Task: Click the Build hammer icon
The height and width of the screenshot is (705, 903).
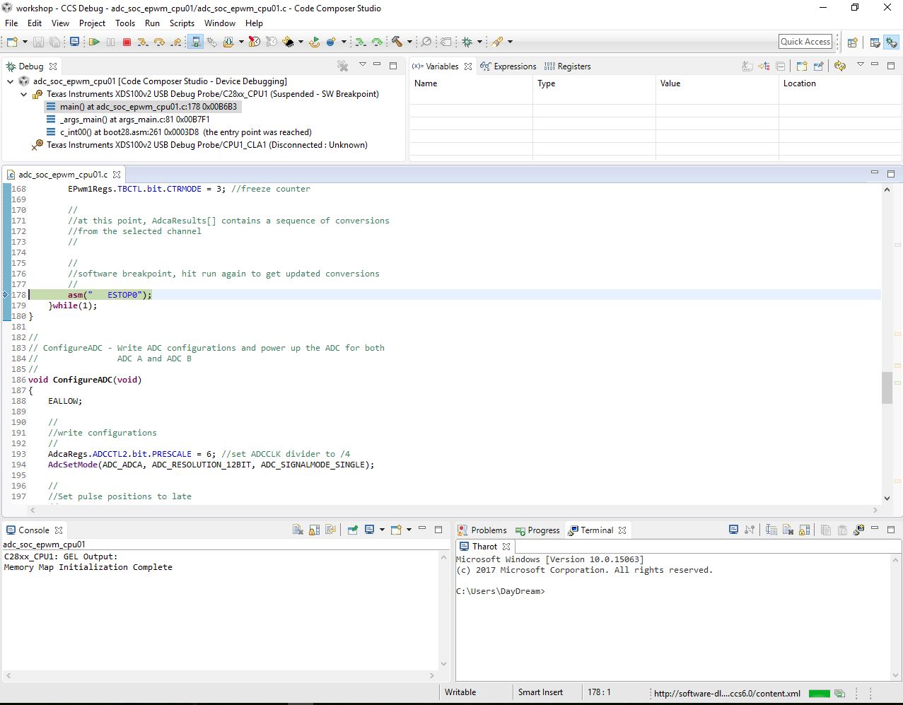Action: [396, 42]
